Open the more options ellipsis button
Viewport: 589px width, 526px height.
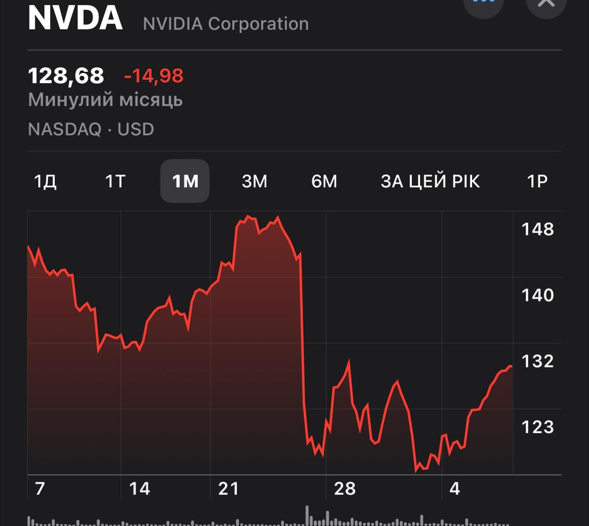tap(483, 4)
